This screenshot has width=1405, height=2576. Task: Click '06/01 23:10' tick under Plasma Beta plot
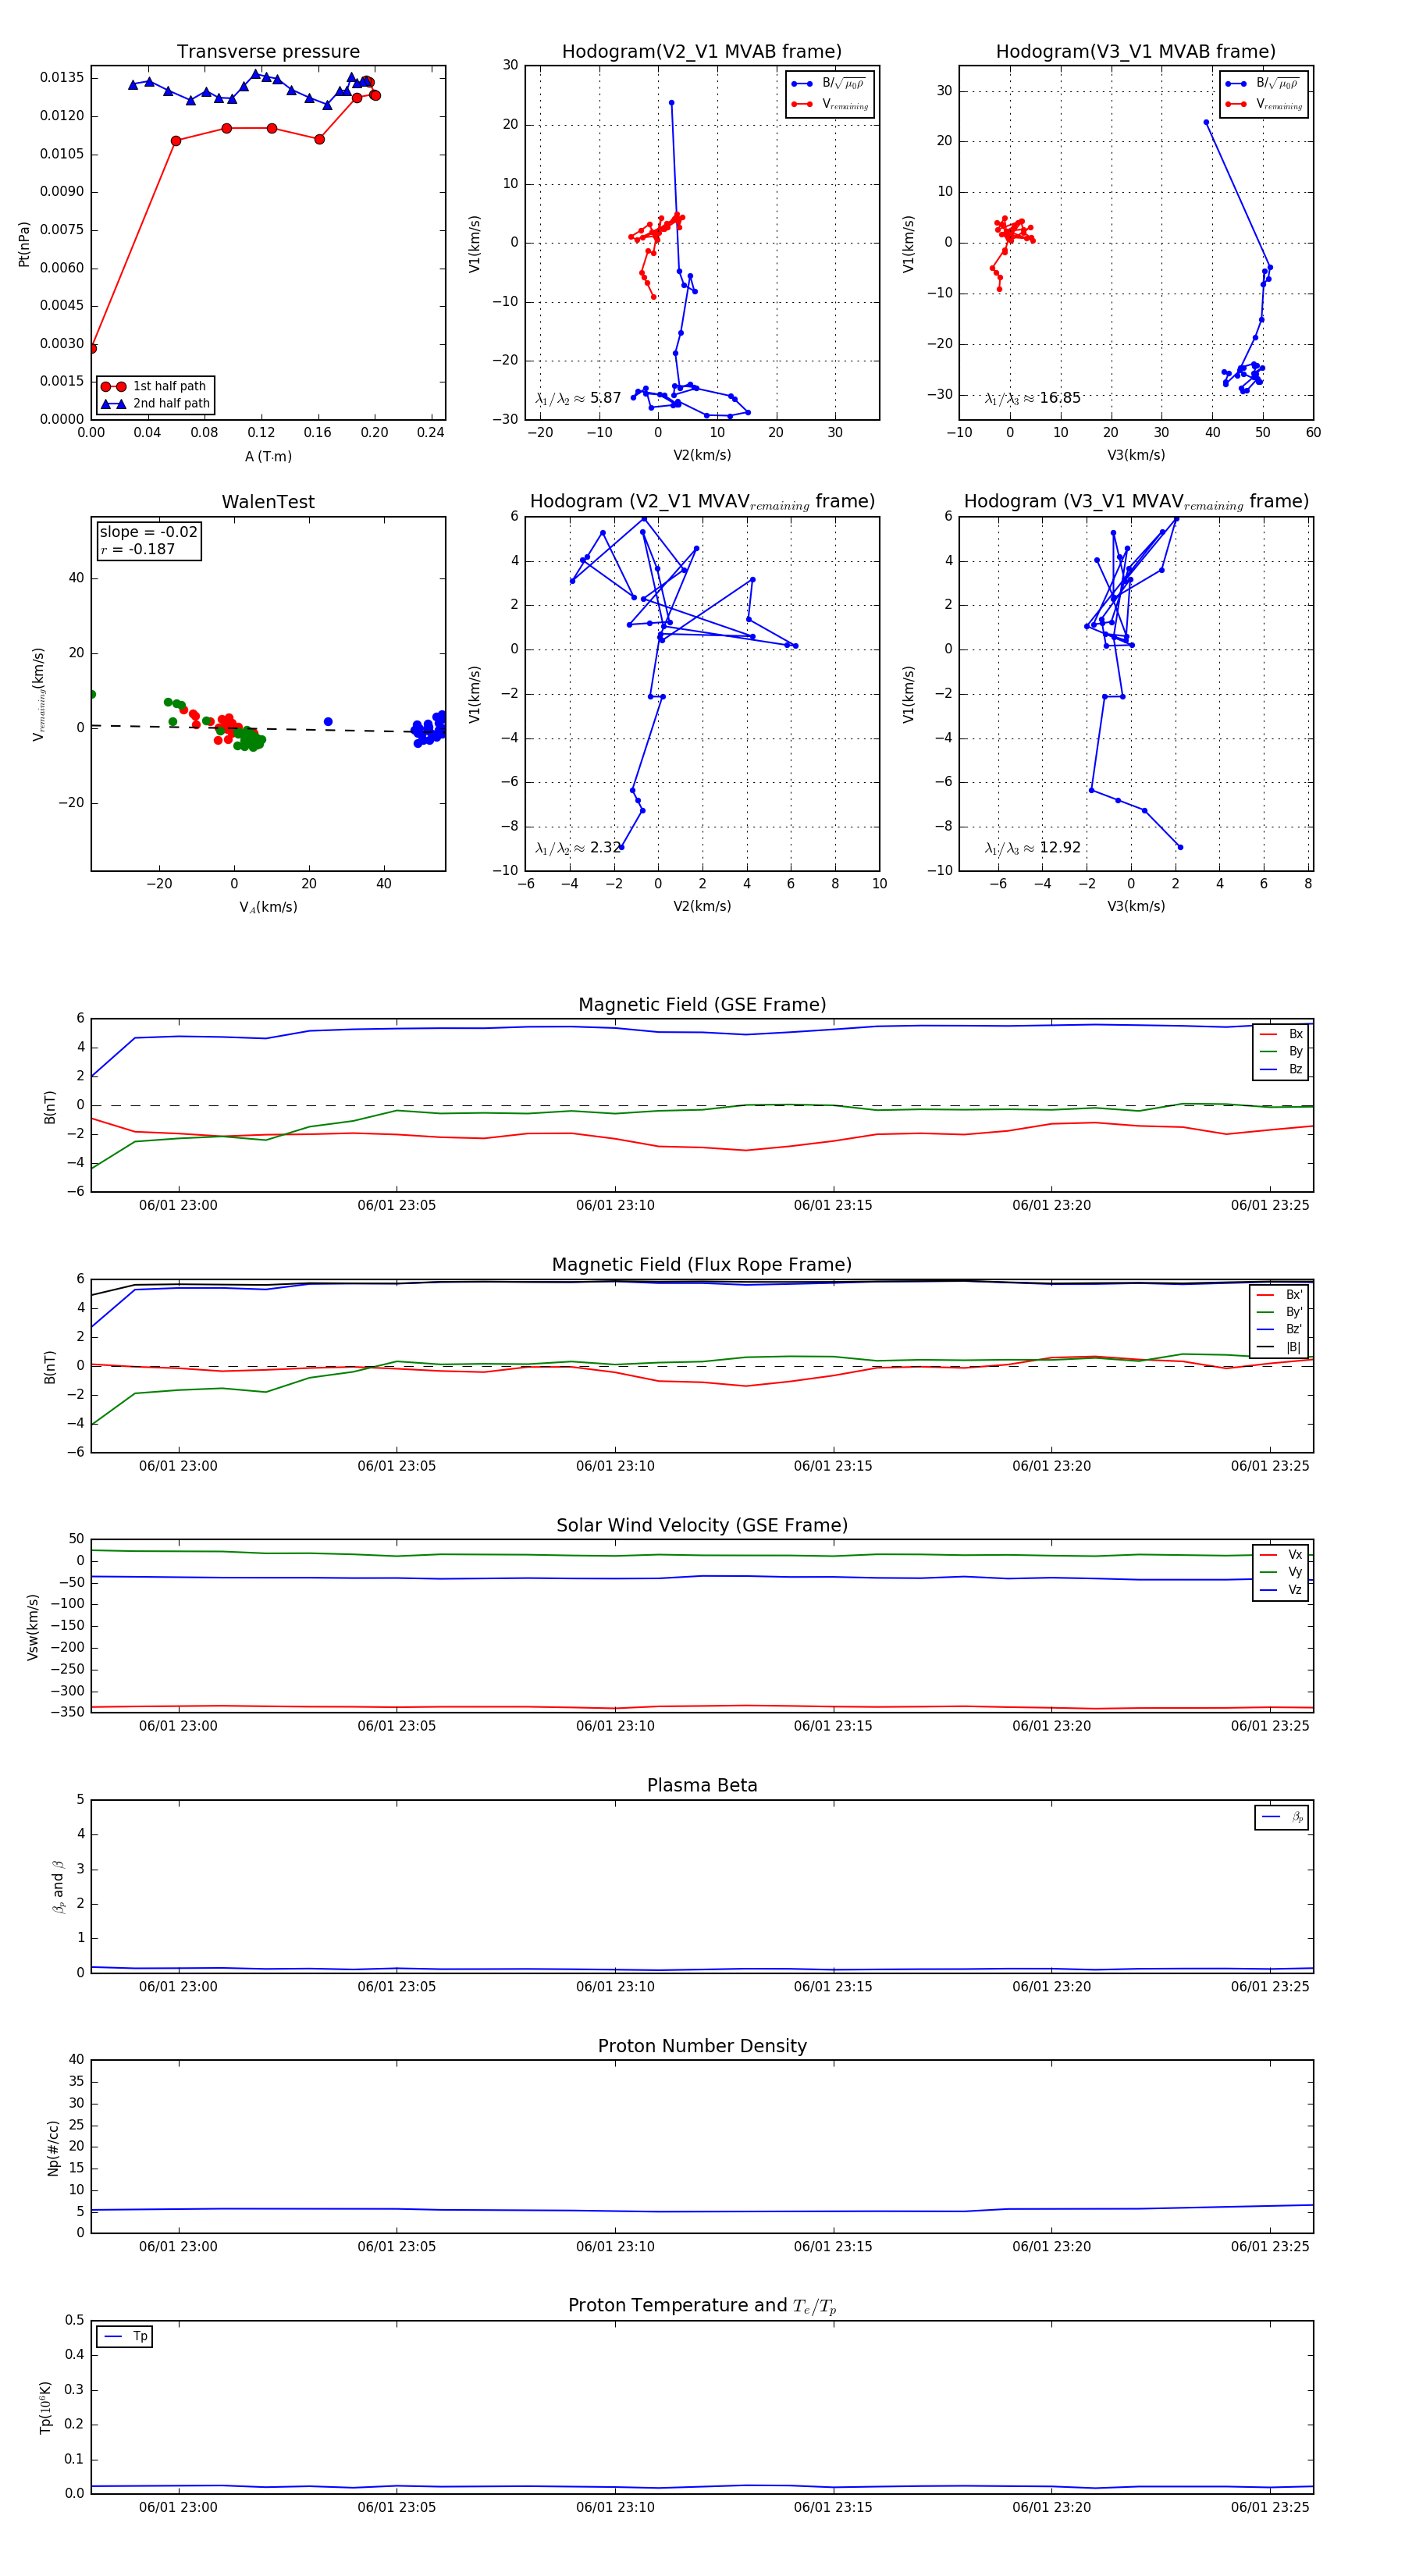pos(615,1987)
